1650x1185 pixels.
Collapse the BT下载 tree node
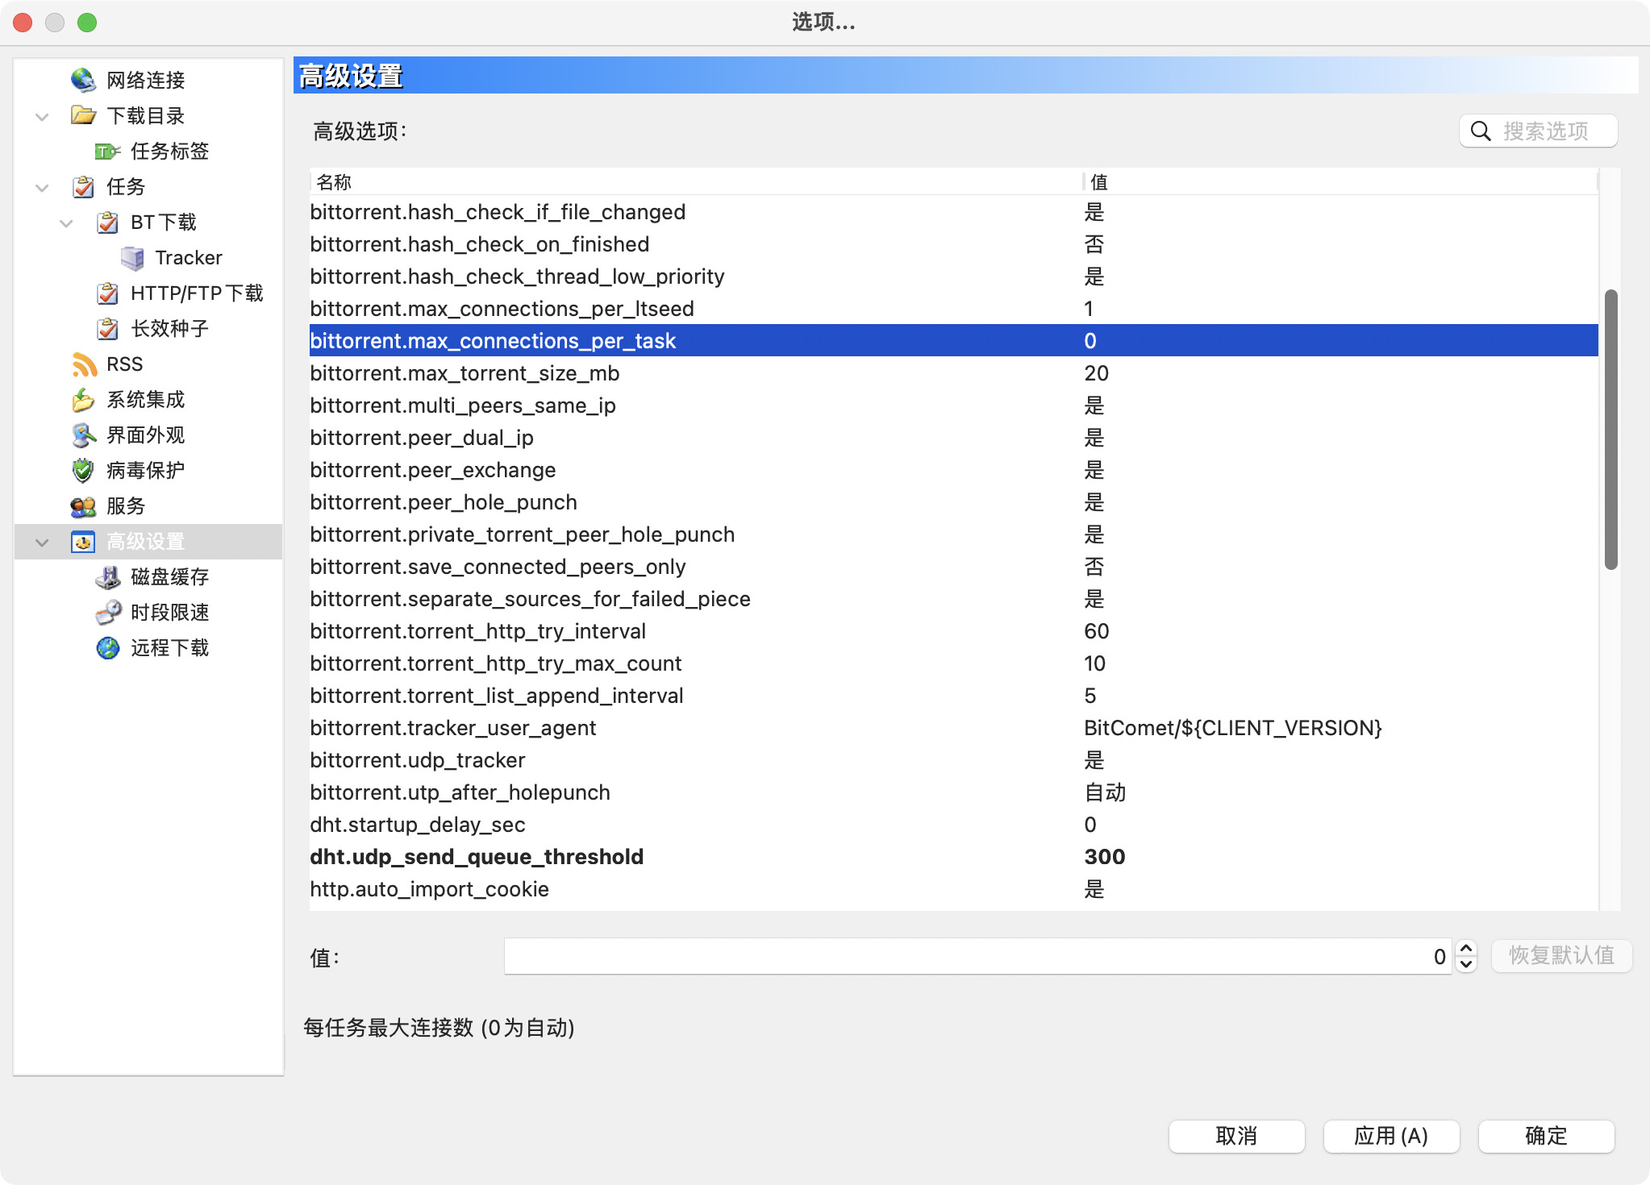click(66, 222)
